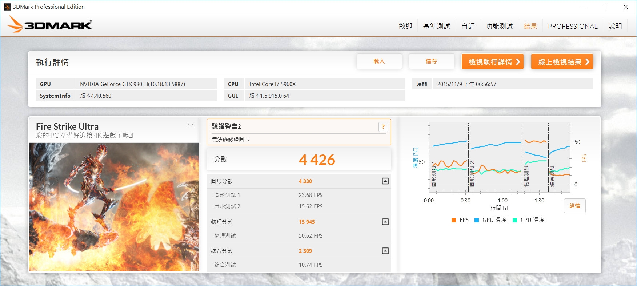Click the blue GPU 溫度 legend swatch
Screen dimensions: 637x286
tap(477, 220)
